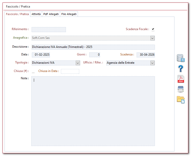The width and height of the screenshot is (191, 156).
Task: Open the folder documents icon
Action: click(x=181, y=99)
